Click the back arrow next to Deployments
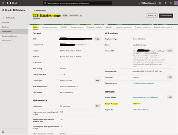Screen dimensions: 178x135 [x=35, y=10]
